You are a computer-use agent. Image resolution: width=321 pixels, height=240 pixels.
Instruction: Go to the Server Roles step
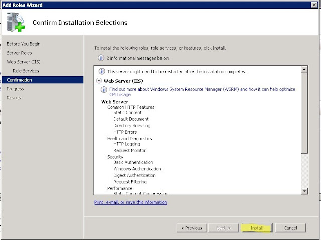pyautogui.click(x=19, y=53)
